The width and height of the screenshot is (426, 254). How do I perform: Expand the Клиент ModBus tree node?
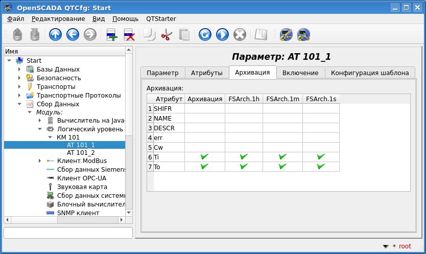coord(40,161)
